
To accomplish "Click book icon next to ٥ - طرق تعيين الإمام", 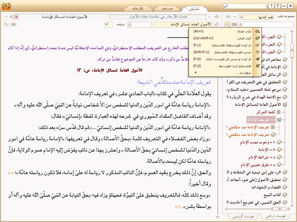I will pyautogui.click(x=279, y=165).
